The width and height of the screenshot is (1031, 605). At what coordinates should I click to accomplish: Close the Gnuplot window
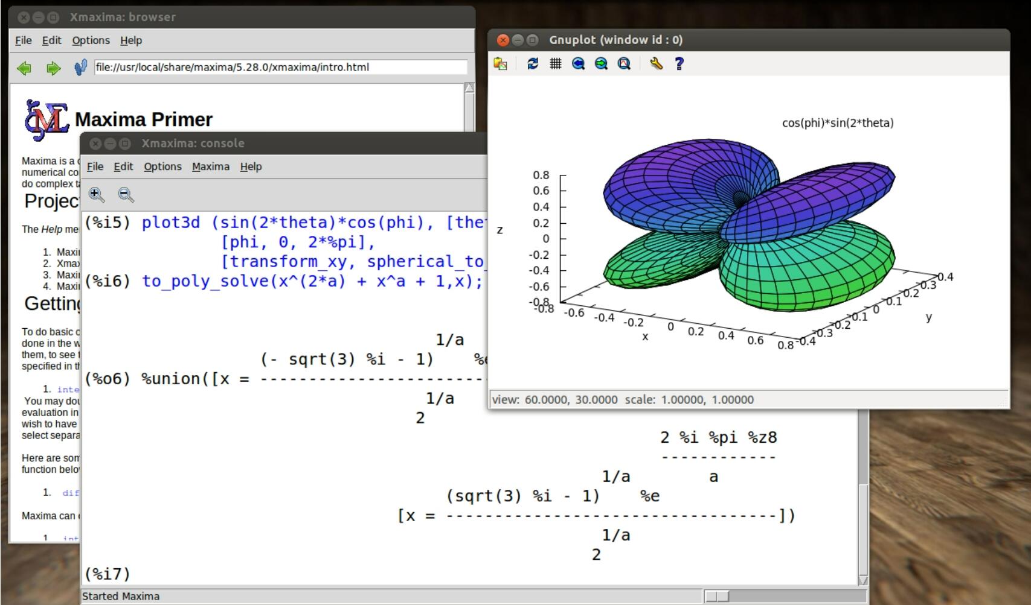(503, 40)
